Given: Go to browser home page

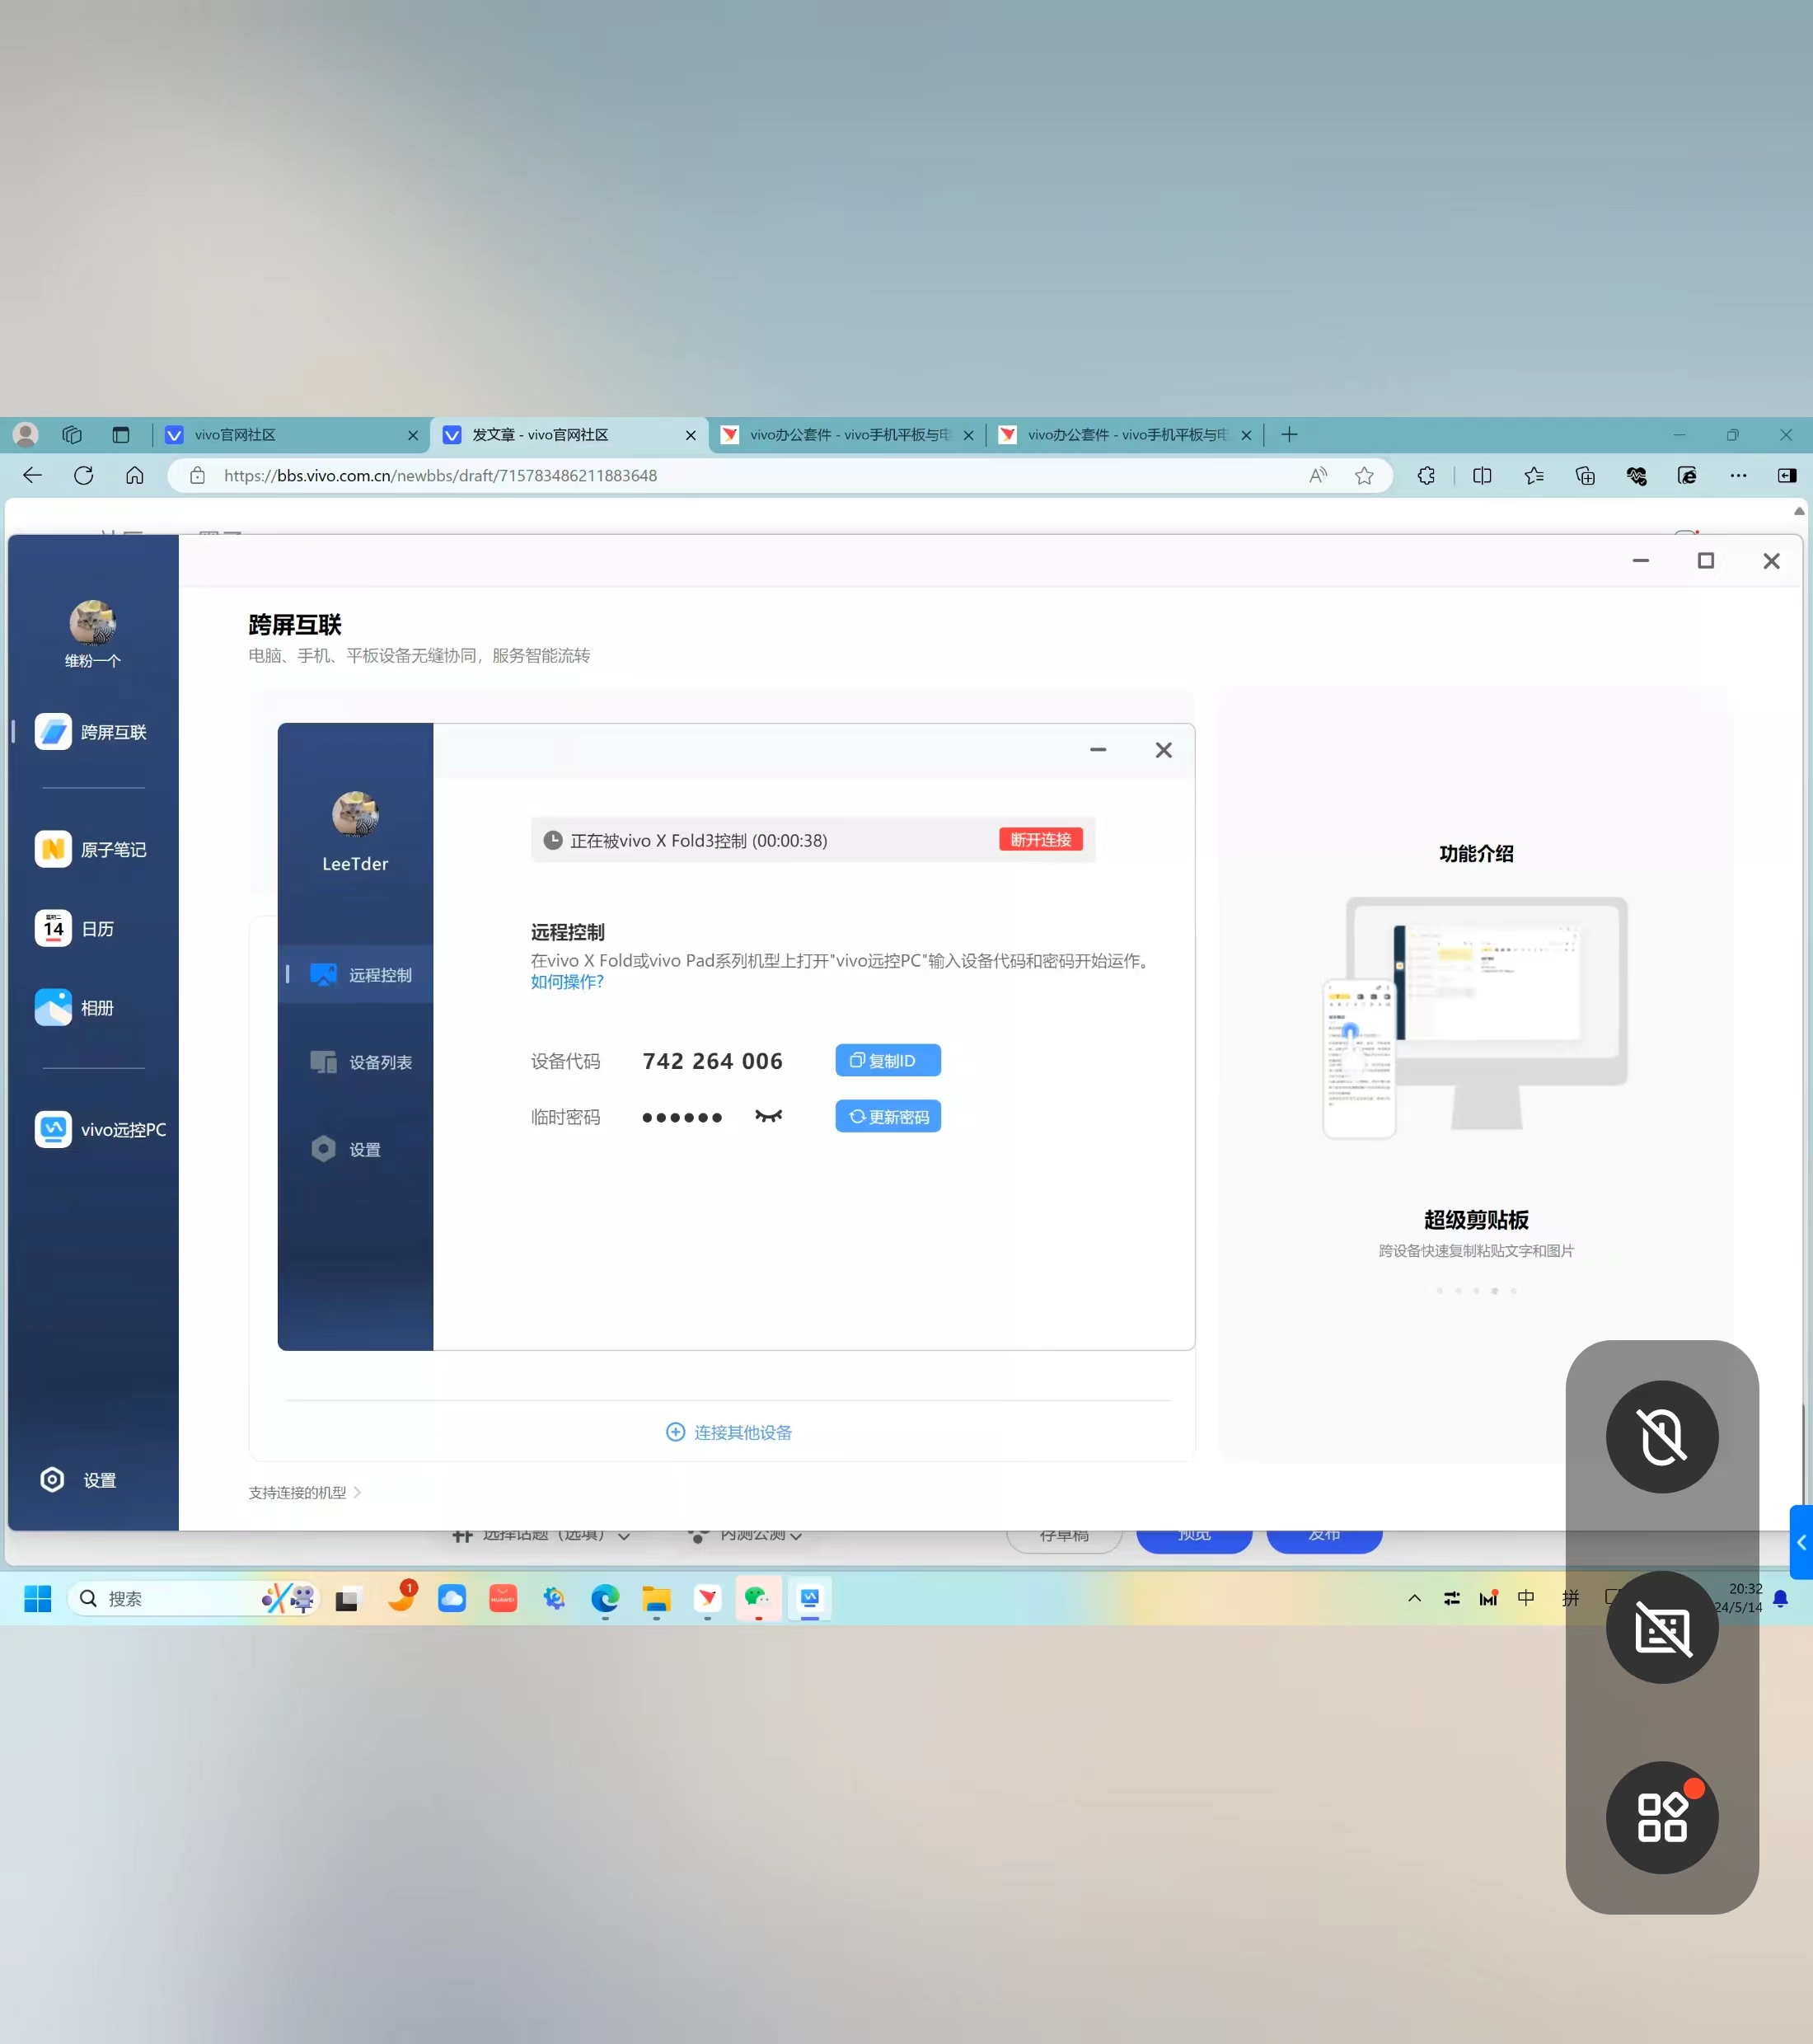Looking at the screenshot, I should tap(135, 475).
